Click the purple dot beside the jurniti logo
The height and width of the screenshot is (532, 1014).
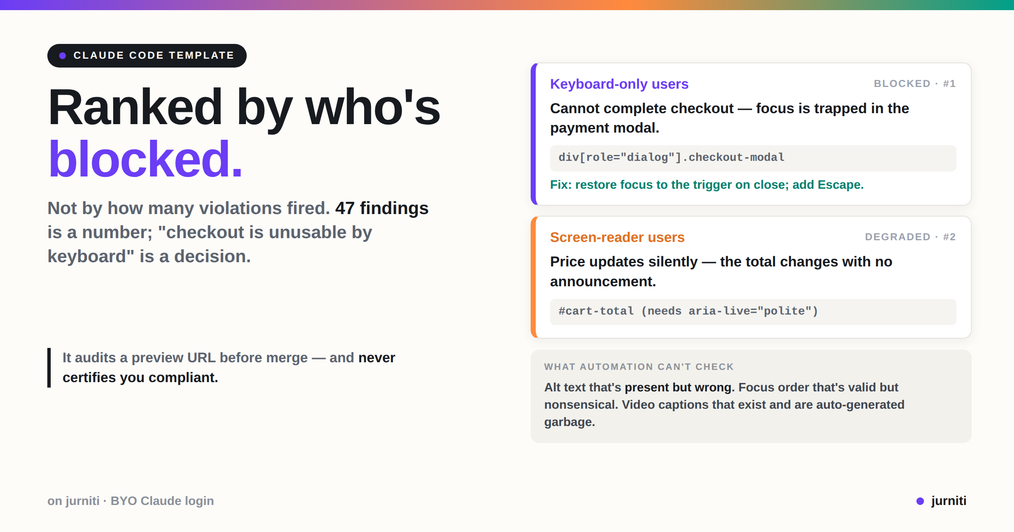pos(920,501)
